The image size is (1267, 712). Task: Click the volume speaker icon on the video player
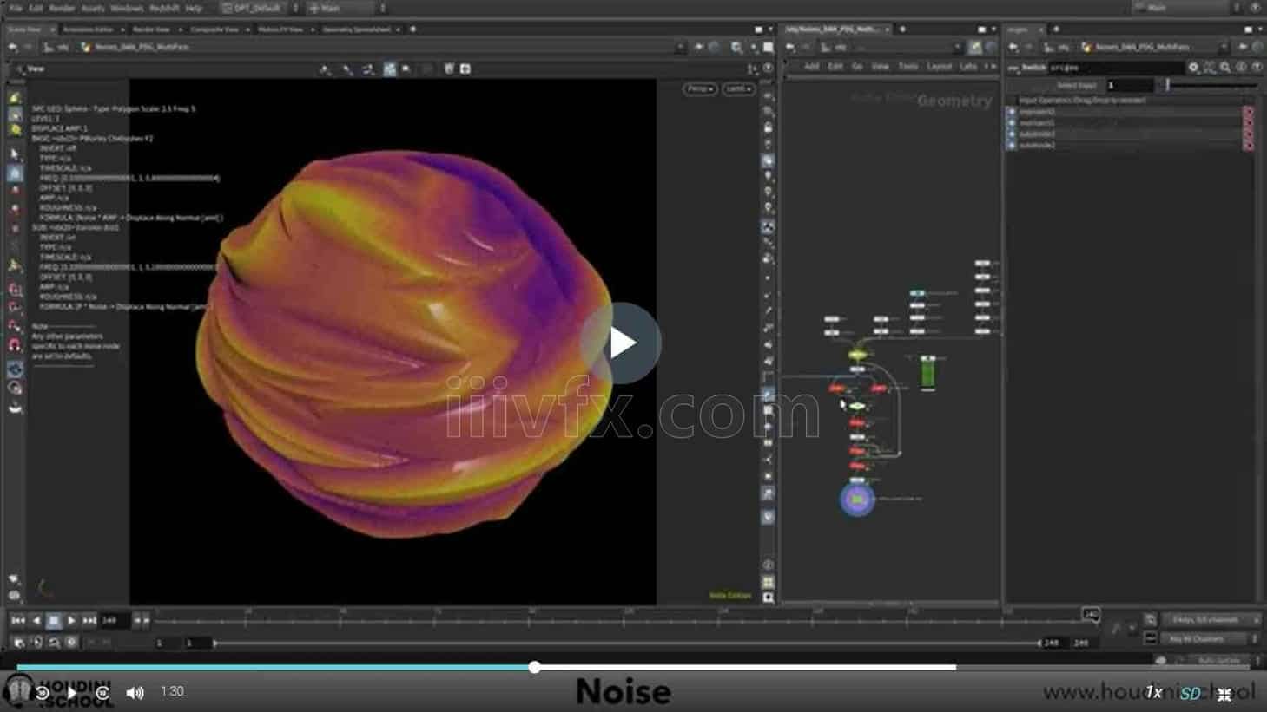click(x=134, y=691)
